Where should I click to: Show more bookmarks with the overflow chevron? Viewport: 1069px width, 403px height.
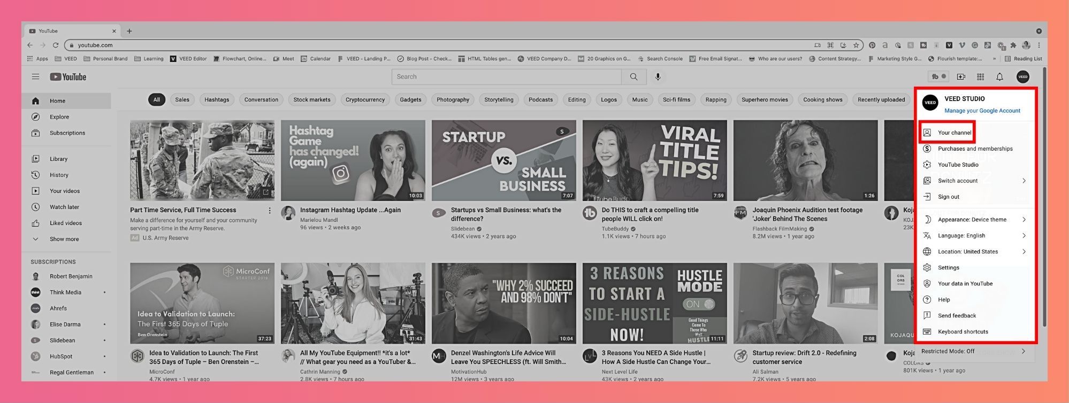[x=994, y=59]
